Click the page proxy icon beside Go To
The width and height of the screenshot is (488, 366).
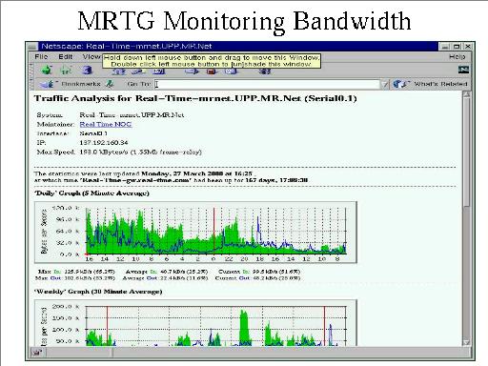110,84
